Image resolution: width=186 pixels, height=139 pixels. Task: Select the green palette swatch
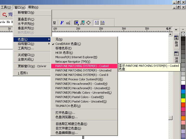183,96
